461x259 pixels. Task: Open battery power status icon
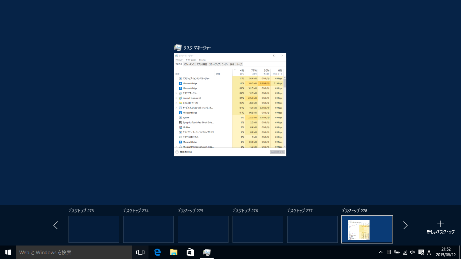pos(397,252)
